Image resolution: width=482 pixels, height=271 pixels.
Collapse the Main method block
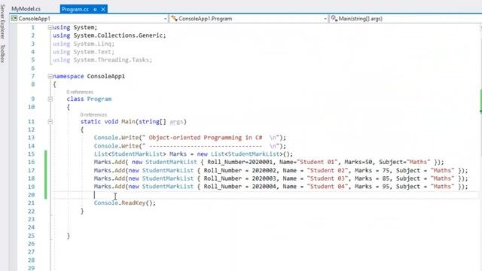coord(50,122)
